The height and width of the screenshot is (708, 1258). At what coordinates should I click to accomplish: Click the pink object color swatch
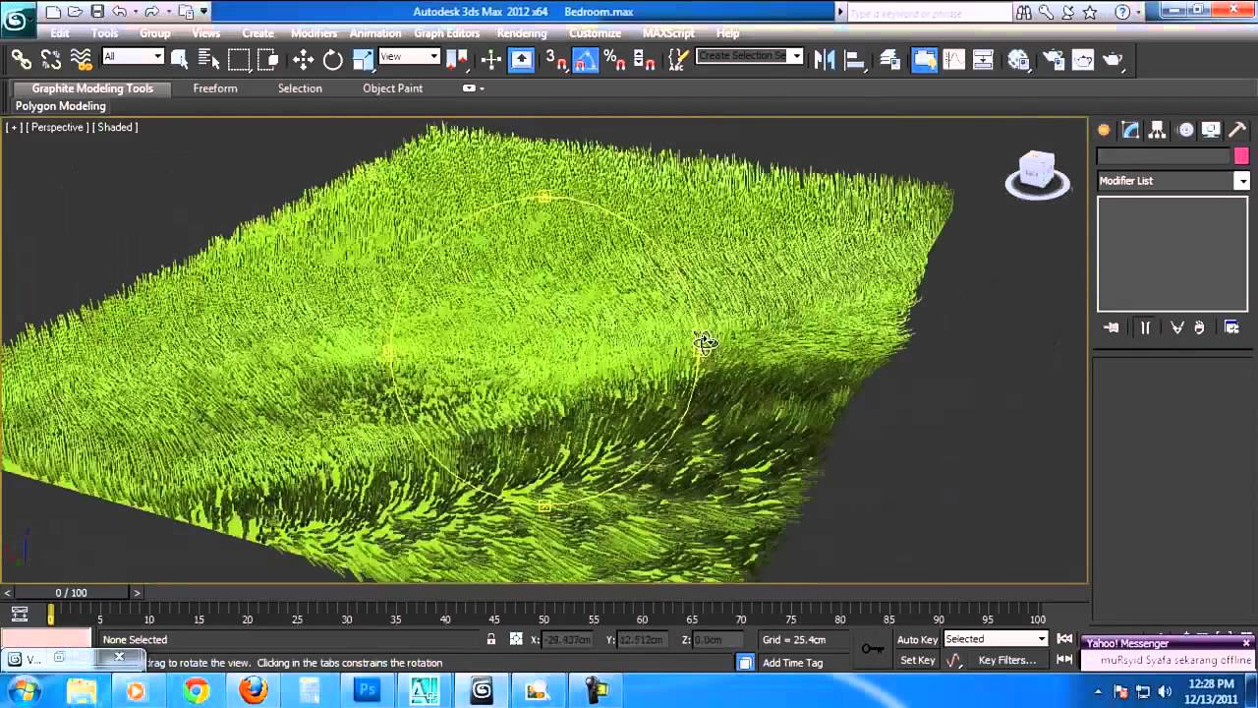1241,156
